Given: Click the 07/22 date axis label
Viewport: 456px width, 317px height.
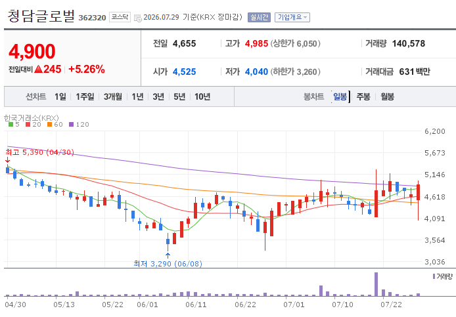Looking at the screenshot, I should point(391,305).
